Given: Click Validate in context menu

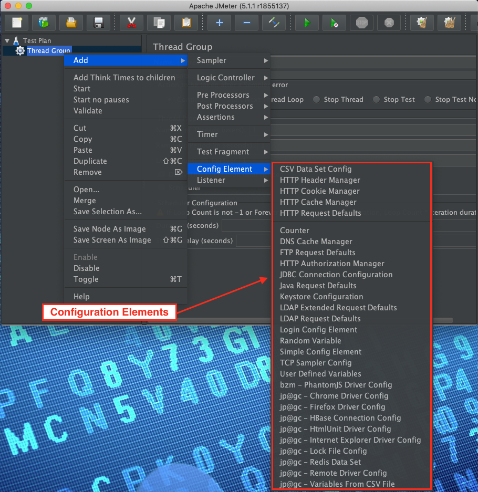Looking at the screenshot, I should [126, 111].
